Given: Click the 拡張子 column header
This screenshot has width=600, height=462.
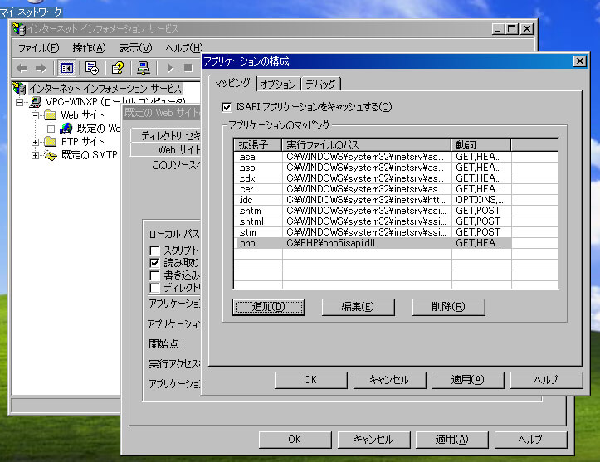Looking at the screenshot, I should (x=257, y=145).
